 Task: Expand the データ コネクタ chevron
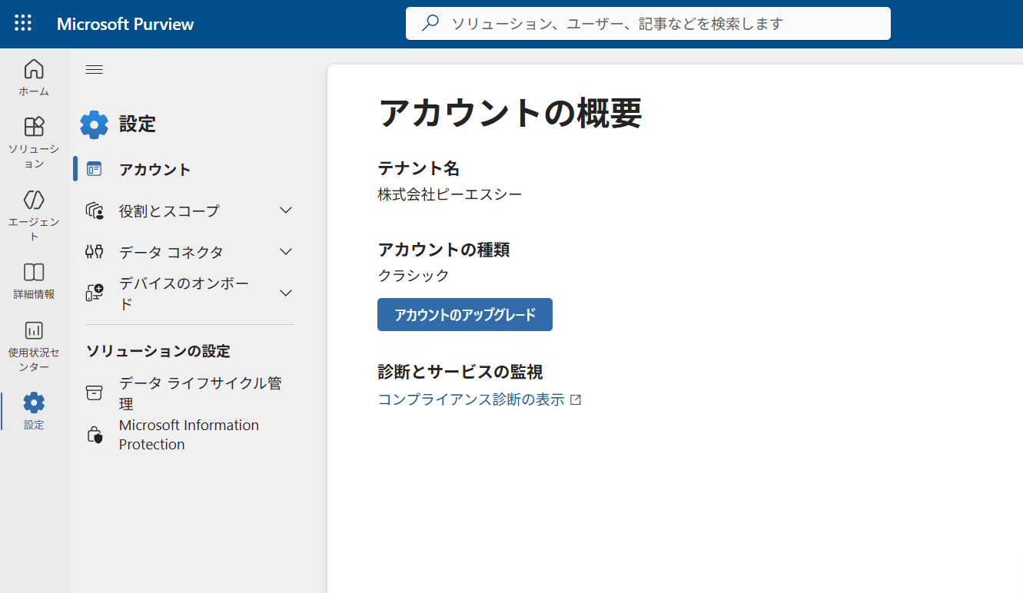click(286, 252)
